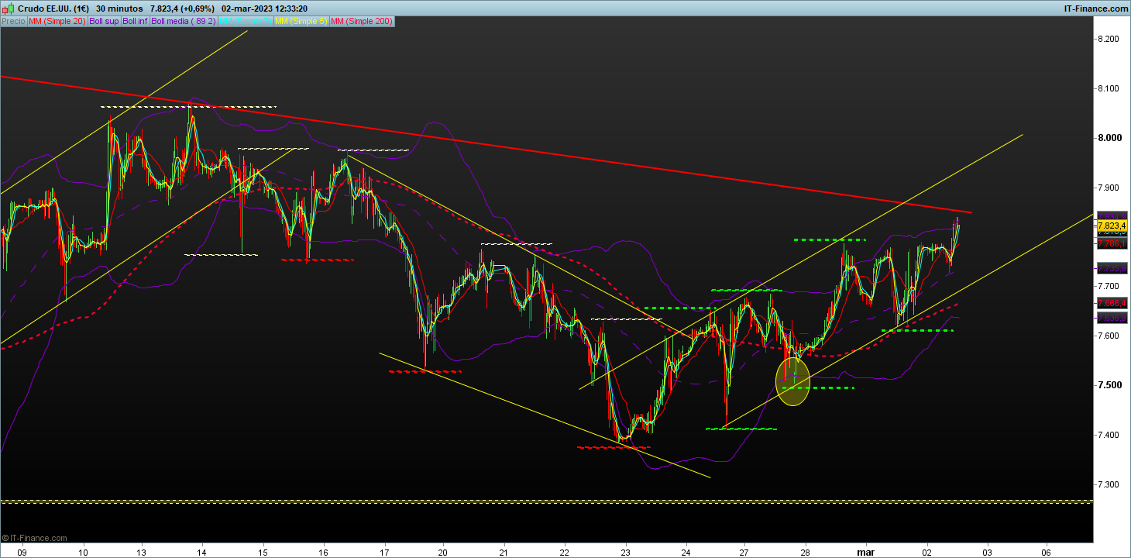The height and width of the screenshot is (558, 1131).
Task: Select the Precio legend tab
Action: click(13, 22)
